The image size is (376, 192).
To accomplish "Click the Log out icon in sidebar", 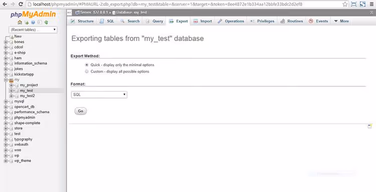I will 27,22.
